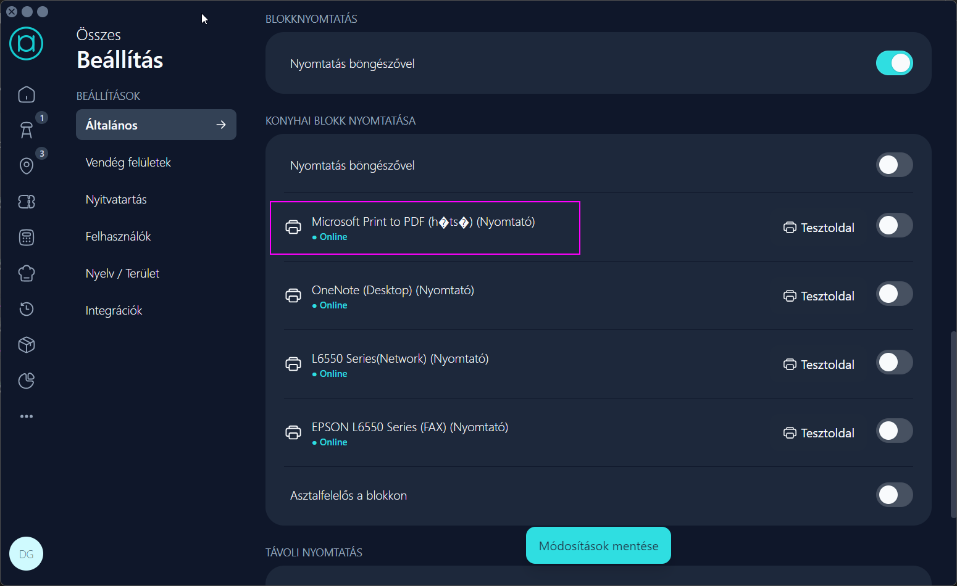Open Vendég felületek settings section
Viewport: 957px width, 586px height.
[x=128, y=162]
